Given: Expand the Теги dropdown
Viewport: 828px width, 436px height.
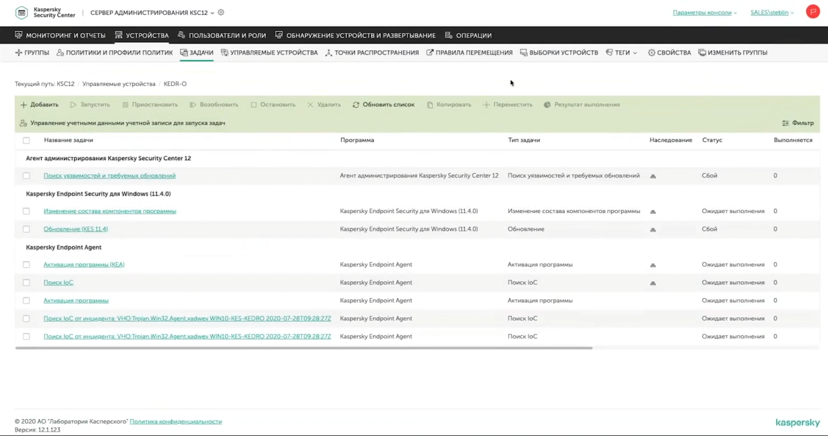Looking at the screenshot, I should coord(622,53).
